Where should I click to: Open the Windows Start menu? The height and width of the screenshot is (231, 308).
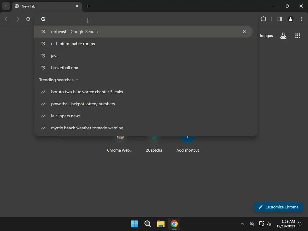(134, 224)
